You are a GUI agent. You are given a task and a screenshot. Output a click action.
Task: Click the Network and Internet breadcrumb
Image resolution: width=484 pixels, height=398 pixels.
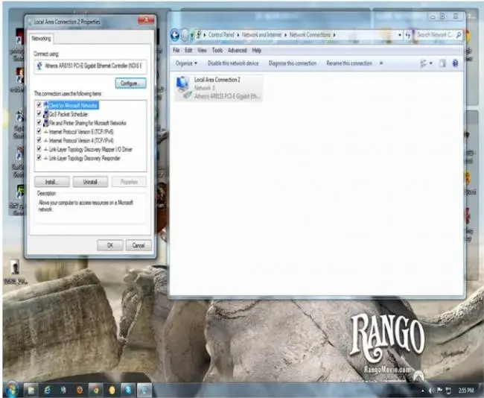click(262, 35)
